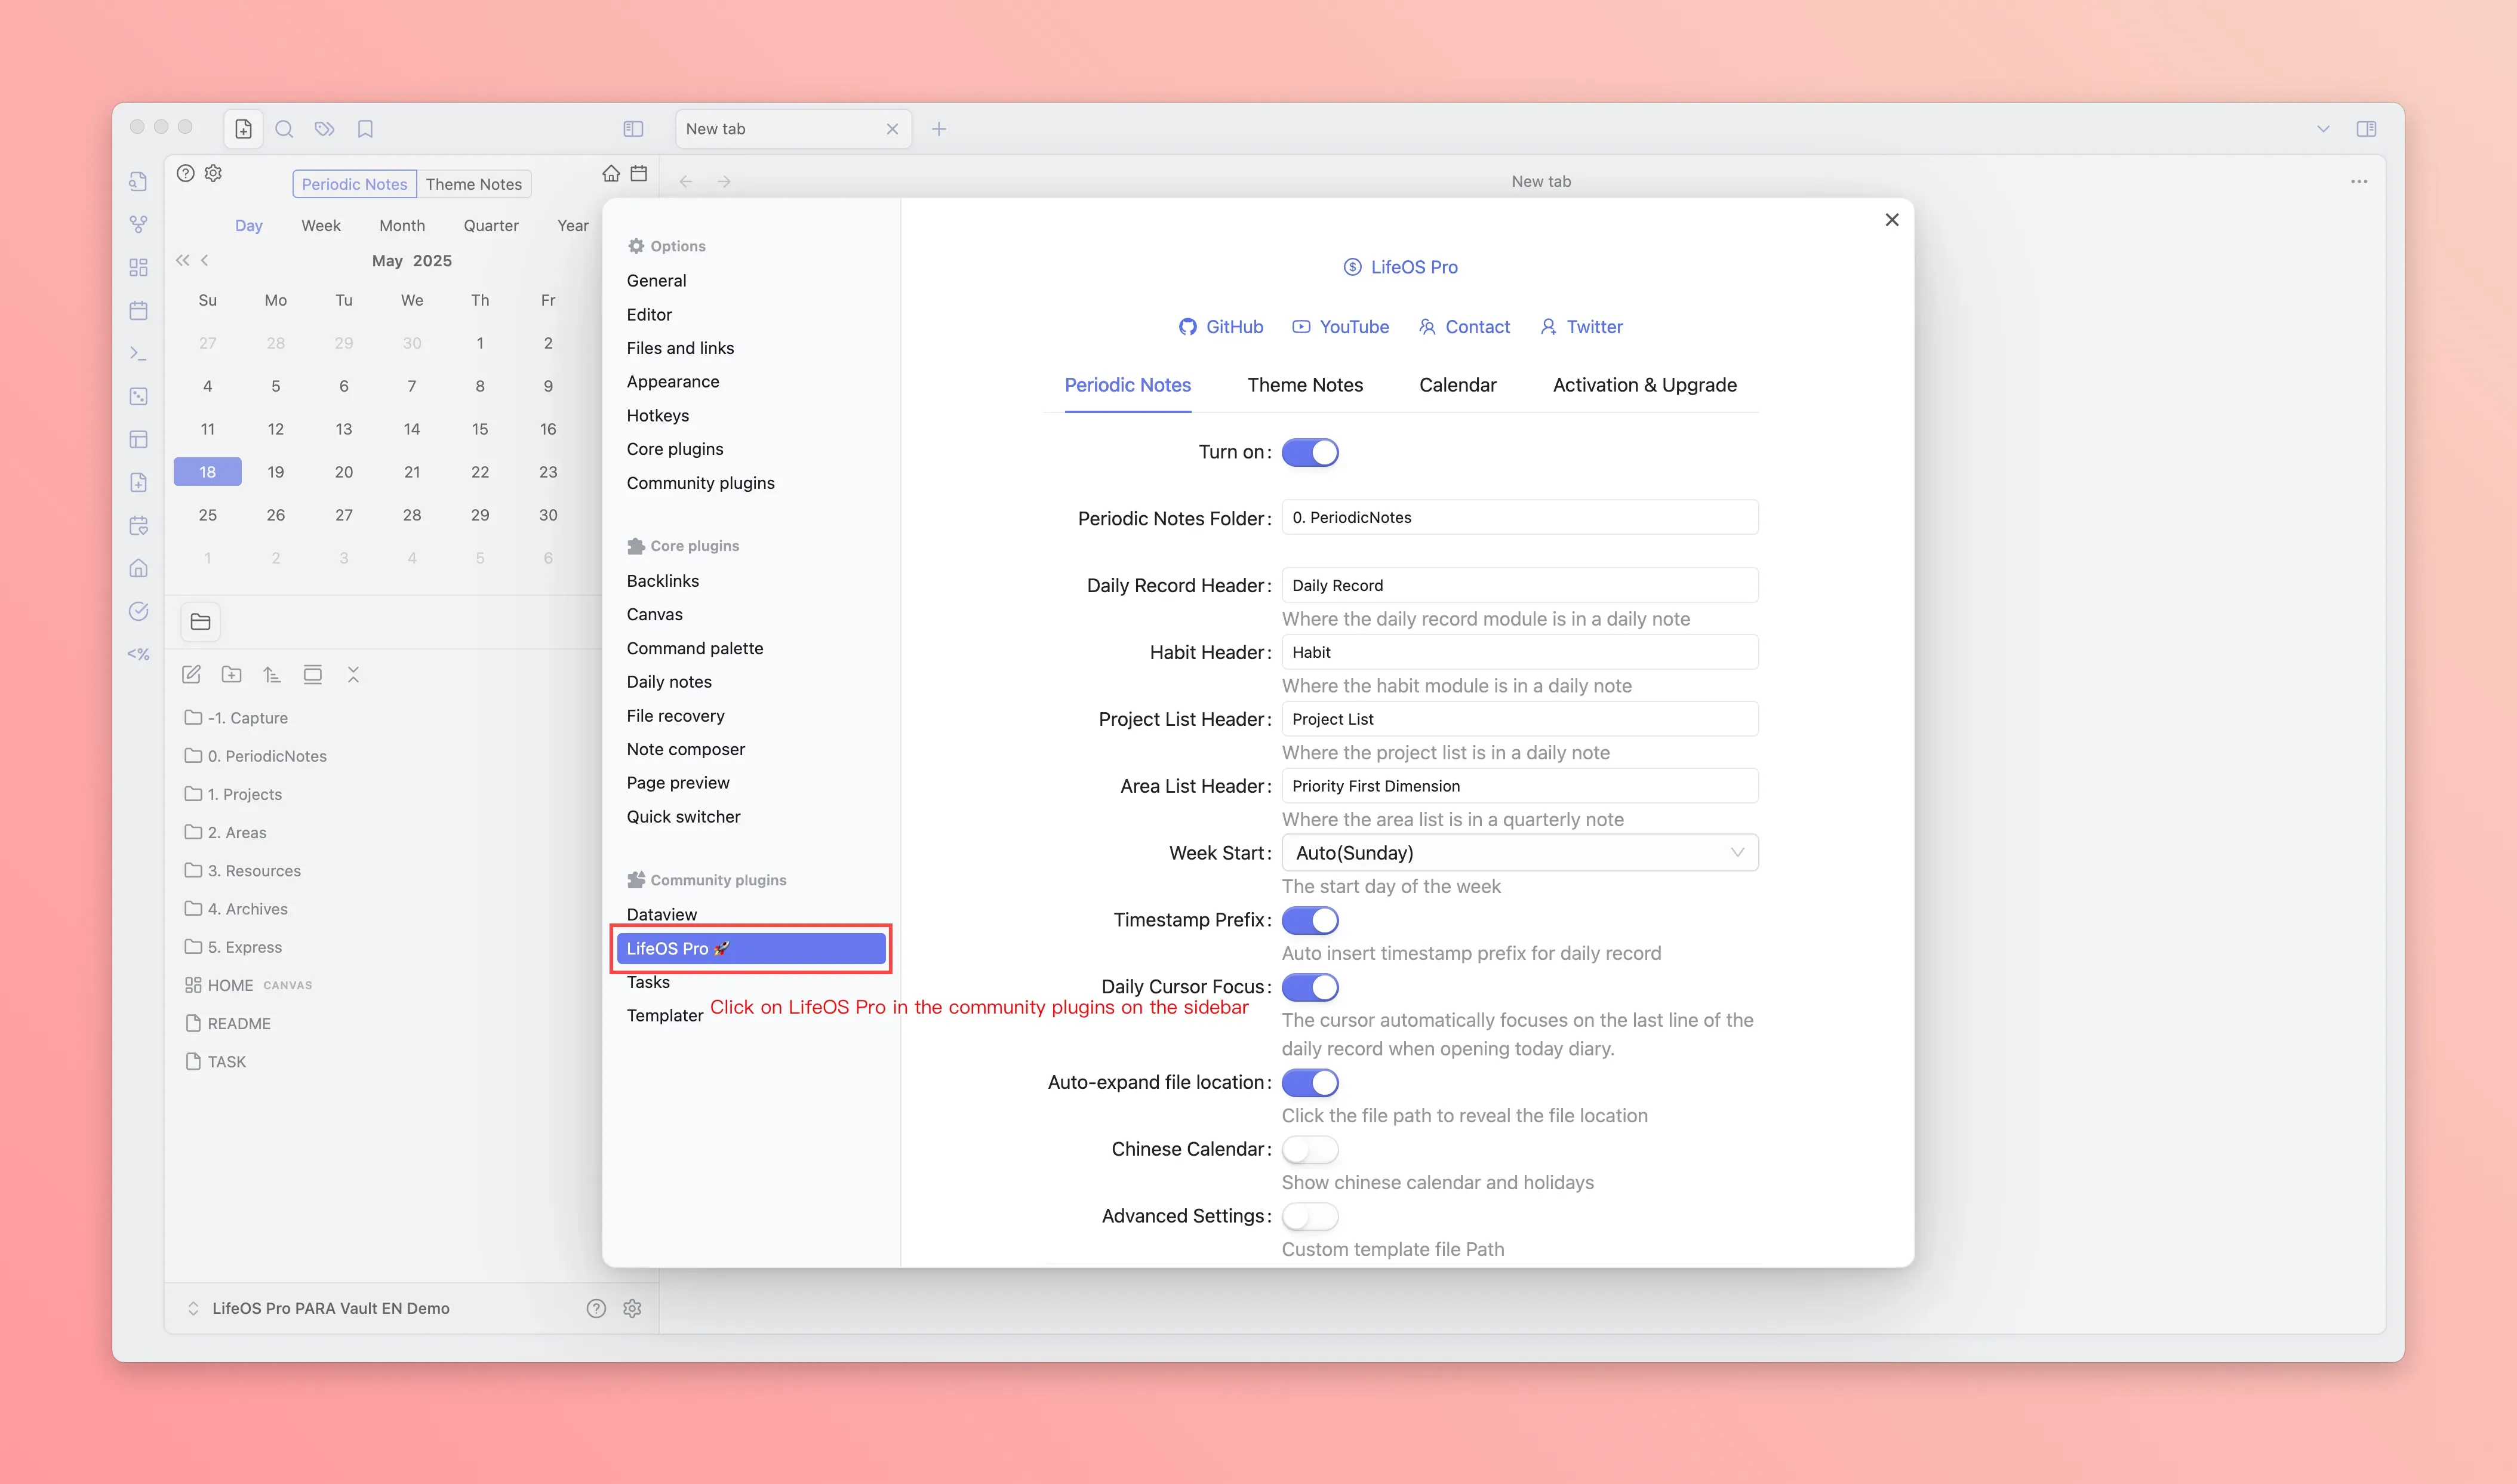Expand the 1. Projects folder
The width and height of the screenshot is (2517, 1484).
(244, 794)
